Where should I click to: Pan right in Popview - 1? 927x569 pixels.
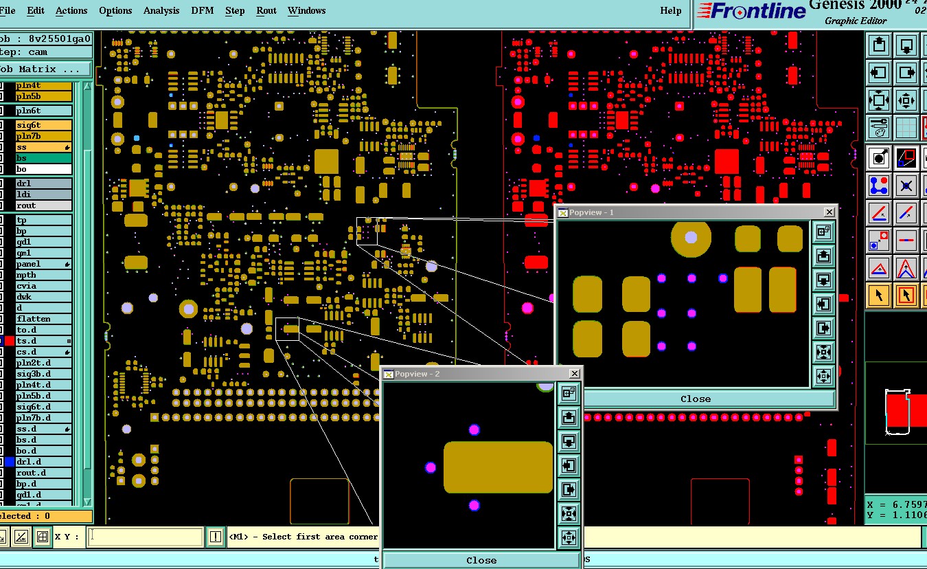pos(823,328)
